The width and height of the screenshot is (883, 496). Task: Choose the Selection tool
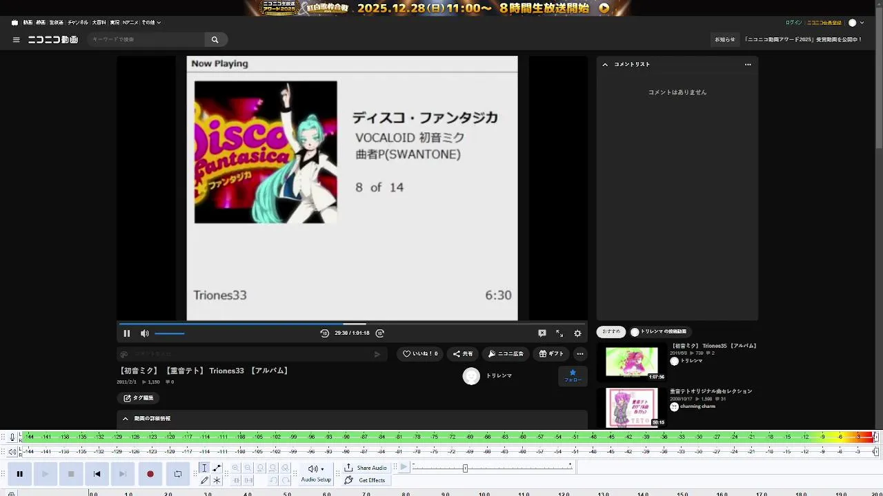(204, 468)
